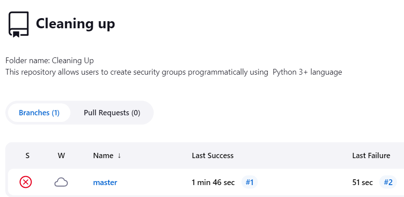This screenshot has width=404, height=197.
Task: Switch to the Branches (1) tab
Action: point(39,113)
